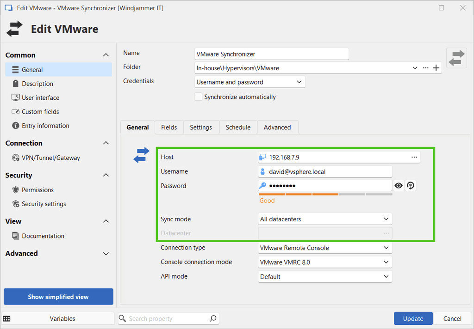This screenshot has width=474, height=329.
Task: Click the password generator icon
Action: 411,186
